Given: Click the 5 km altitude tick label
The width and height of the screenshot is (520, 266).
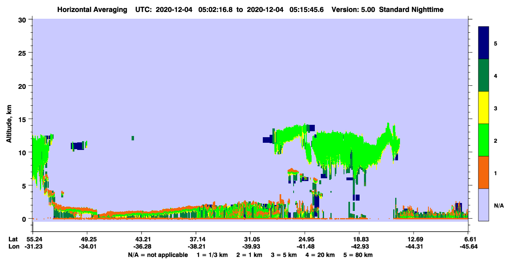Looking at the screenshot, I should [25, 185].
